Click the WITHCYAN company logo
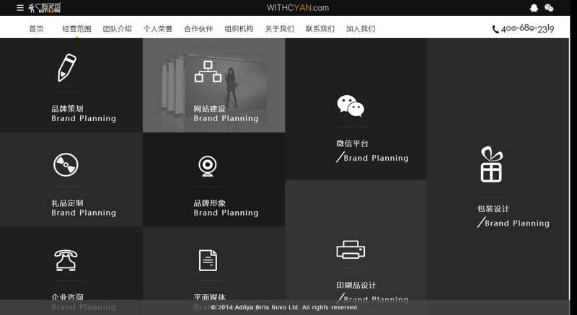The image size is (577, 315). (x=45, y=8)
